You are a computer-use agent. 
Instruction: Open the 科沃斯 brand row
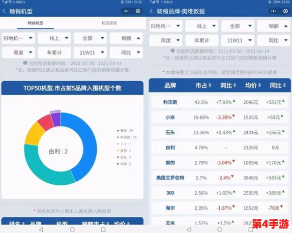click(220, 102)
